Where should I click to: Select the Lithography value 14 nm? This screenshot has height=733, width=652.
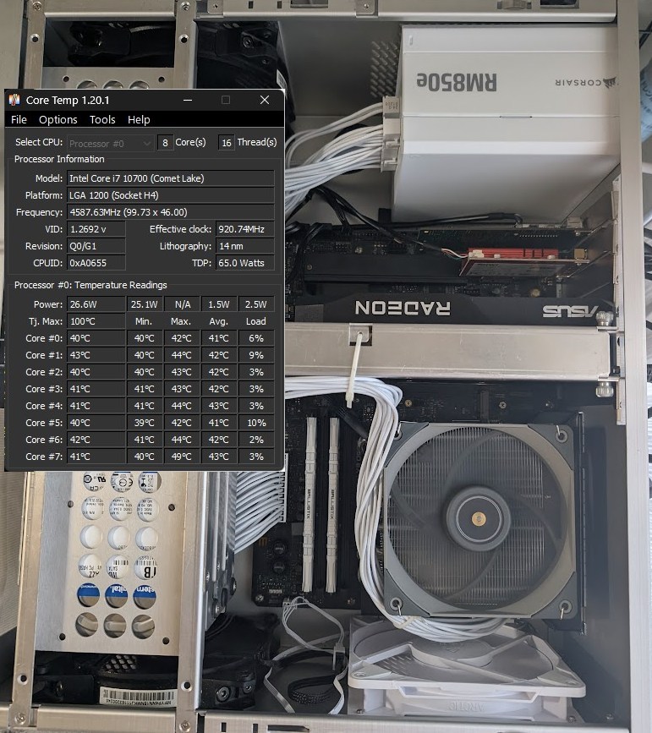coord(244,246)
